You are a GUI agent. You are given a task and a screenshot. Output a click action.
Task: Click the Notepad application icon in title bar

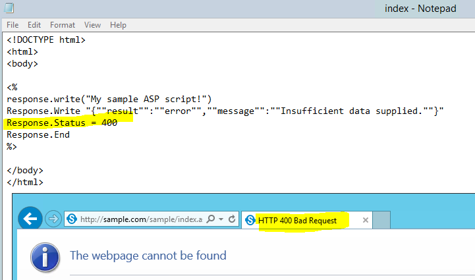tap(9, 8)
